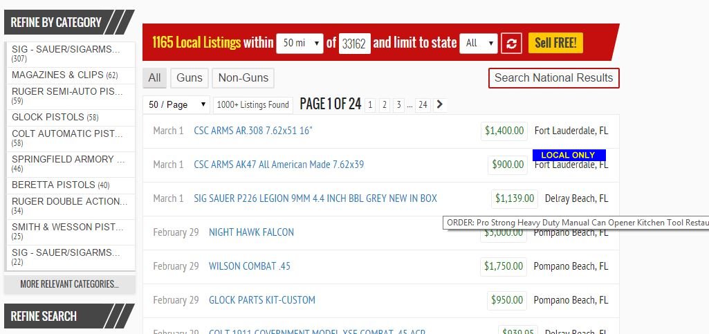Go to page 2 of listings
The image size is (709, 334).
click(385, 105)
